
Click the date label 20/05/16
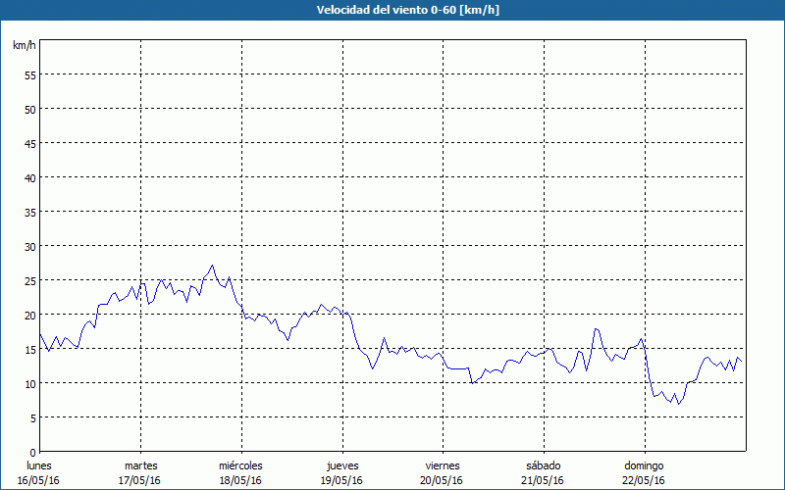(x=443, y=480)
